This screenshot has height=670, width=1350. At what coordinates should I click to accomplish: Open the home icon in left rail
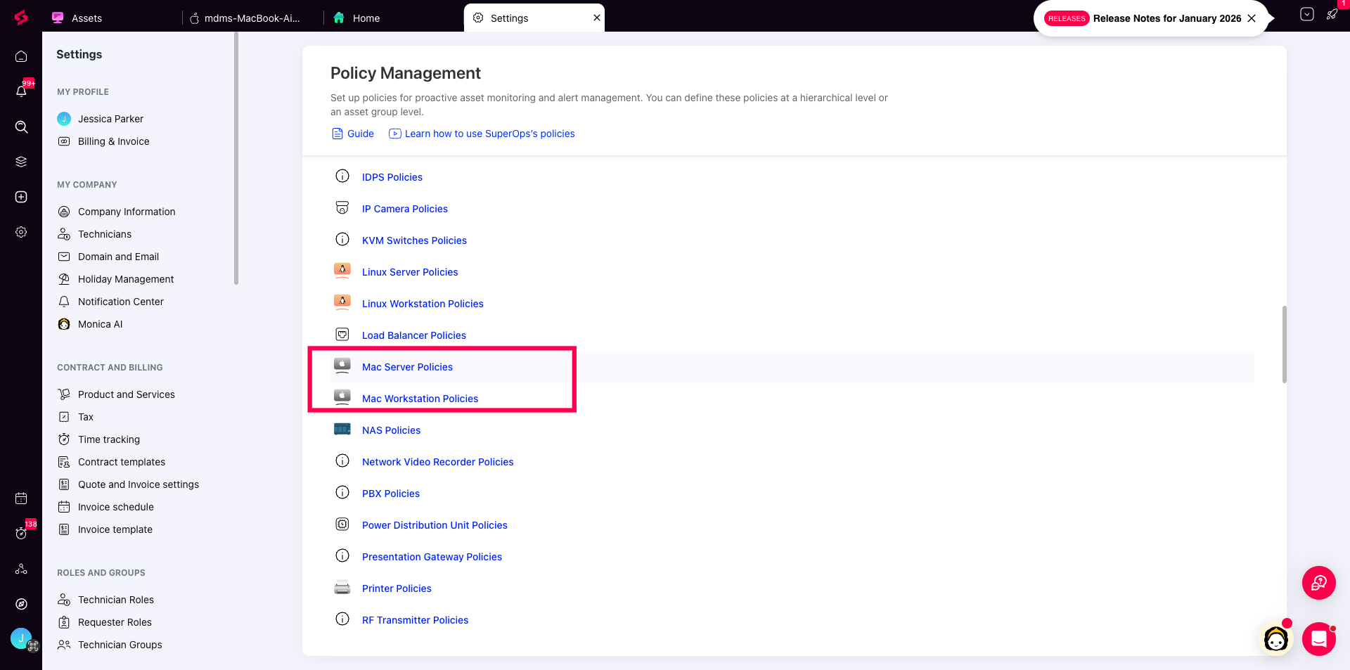21,56
